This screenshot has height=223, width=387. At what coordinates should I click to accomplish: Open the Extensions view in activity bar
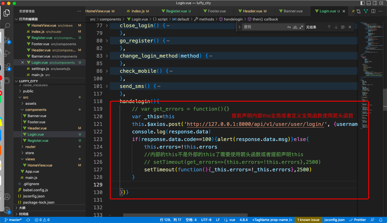[7, 67]
